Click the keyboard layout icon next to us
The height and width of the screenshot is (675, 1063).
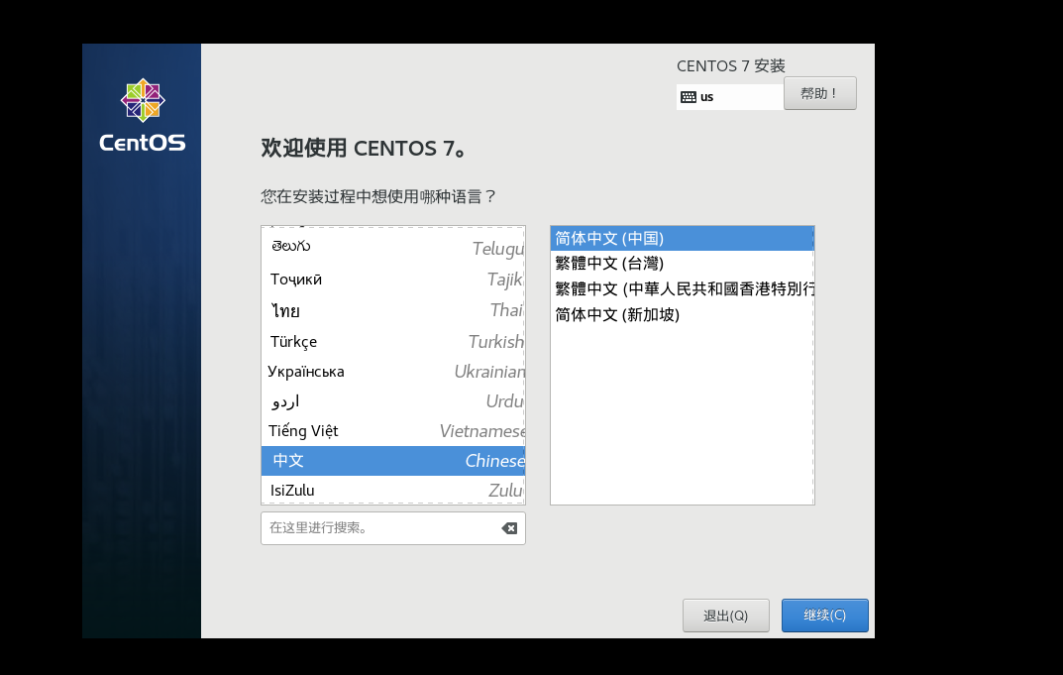coord(689,97)
